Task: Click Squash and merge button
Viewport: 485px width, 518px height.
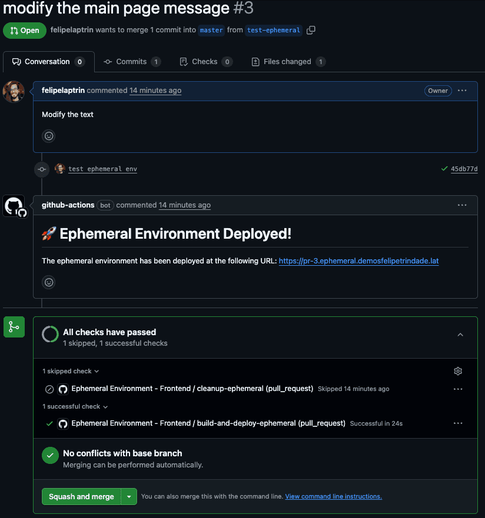Action: click(x=81, y=496)
